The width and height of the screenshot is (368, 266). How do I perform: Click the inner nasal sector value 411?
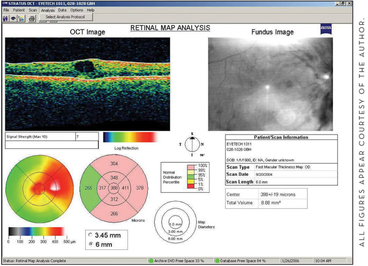point(125,188)
